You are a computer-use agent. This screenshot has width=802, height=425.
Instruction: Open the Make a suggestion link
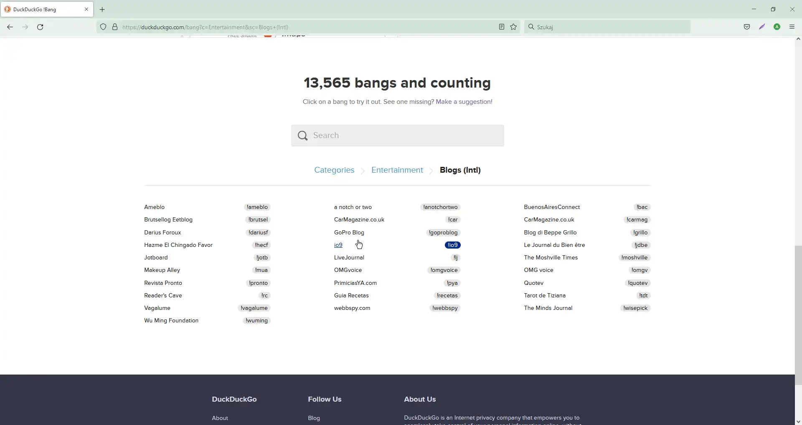pyautogui.click(x=464, y=102)
